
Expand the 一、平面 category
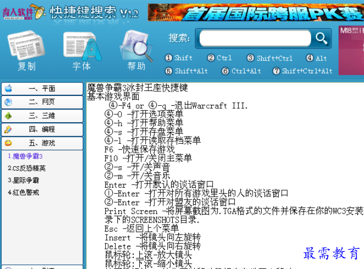[42, 89]
